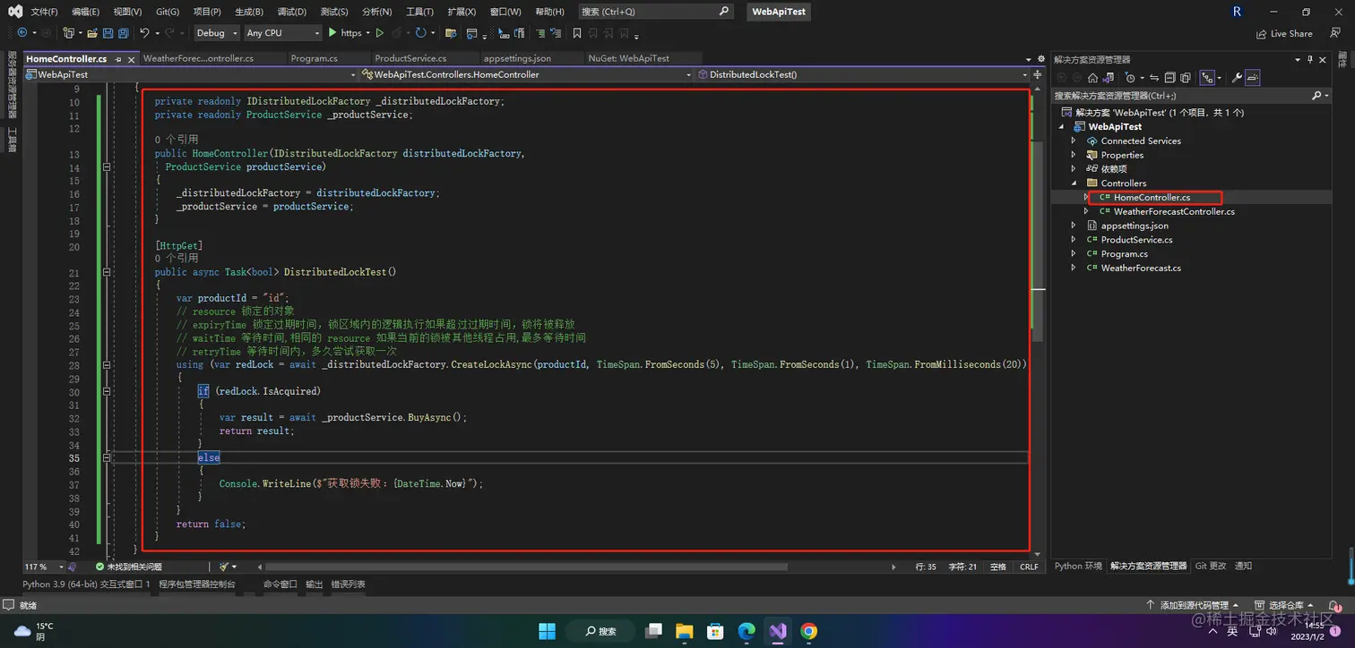Open the 错误列表 panel
This screenshot has width=1355, height=648.
pyautogui.click(x=348, y=584)
